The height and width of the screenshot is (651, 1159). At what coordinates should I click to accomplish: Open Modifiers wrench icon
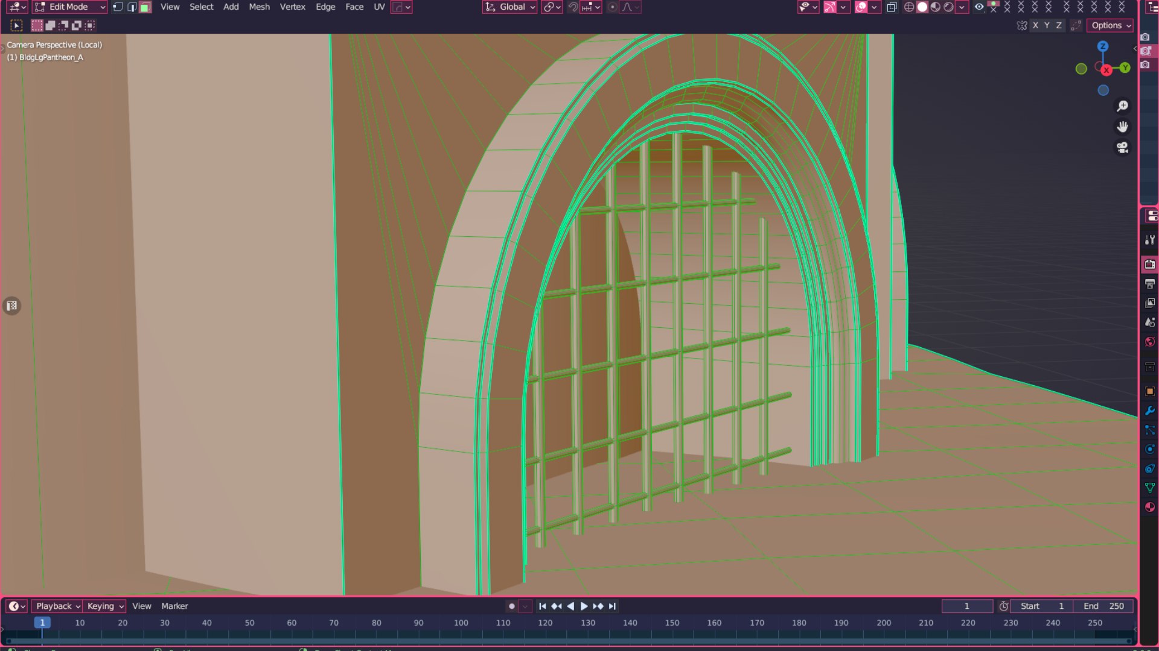pos(1150,410)
